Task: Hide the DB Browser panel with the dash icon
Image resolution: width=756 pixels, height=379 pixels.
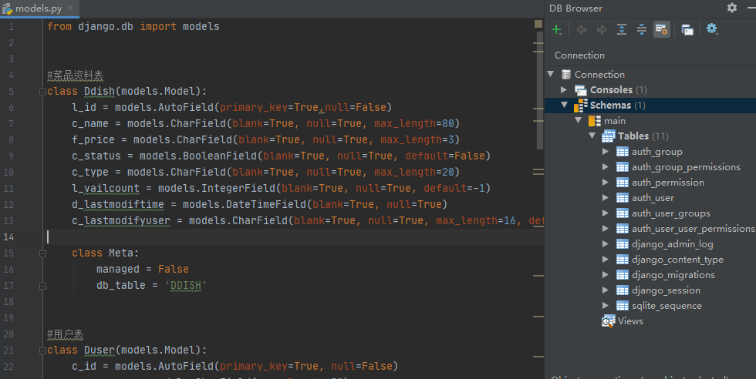Action: point(751,8)
